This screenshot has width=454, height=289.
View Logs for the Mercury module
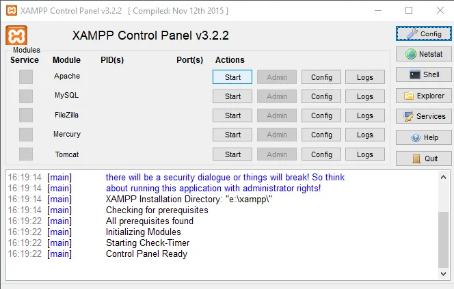point(365,135)
